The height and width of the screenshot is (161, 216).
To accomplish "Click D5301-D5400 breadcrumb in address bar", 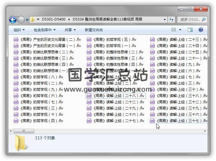I will pyautogui.click(x=53, y=20).
